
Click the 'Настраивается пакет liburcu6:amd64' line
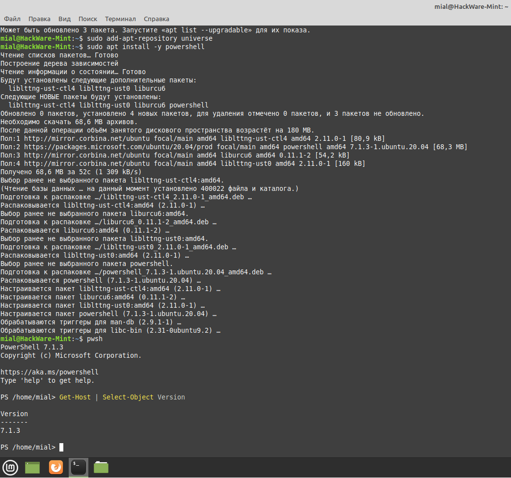[93, 297]
